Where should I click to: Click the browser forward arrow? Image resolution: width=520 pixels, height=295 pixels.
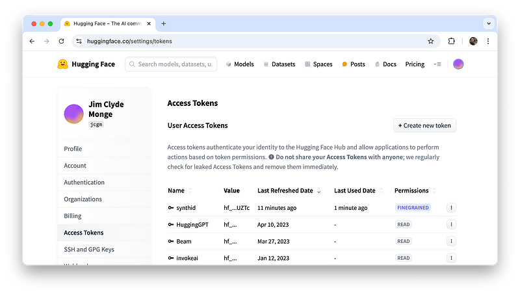point(46,41)
